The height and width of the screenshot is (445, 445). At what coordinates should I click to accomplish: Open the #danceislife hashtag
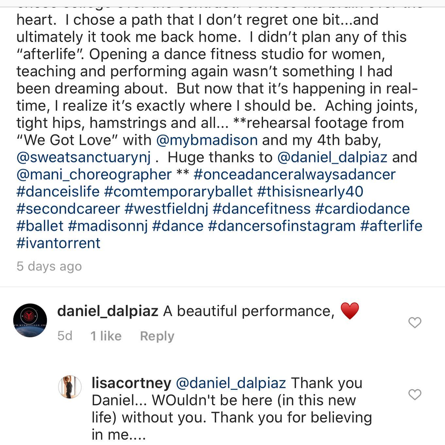(58, 192)
